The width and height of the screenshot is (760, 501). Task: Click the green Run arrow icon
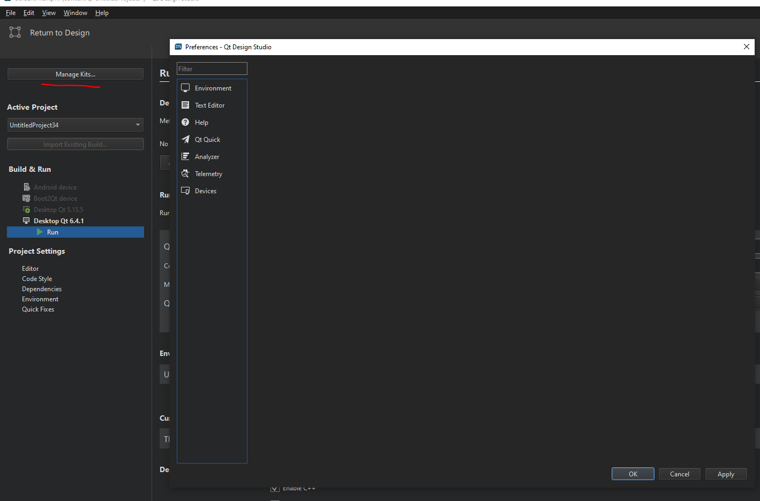click(x=40, y=232)
